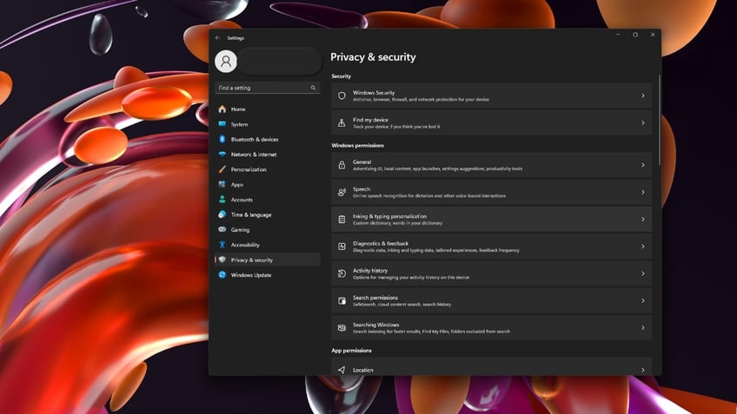This screenshot has width=737, height=414.
Task: Maximize the Settings window
Action: 635,35
